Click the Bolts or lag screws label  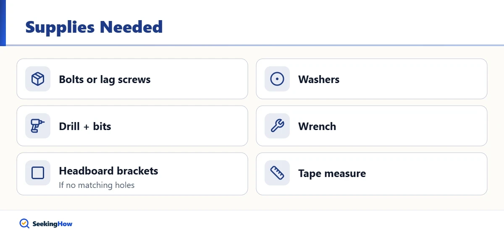click(105, 79)
